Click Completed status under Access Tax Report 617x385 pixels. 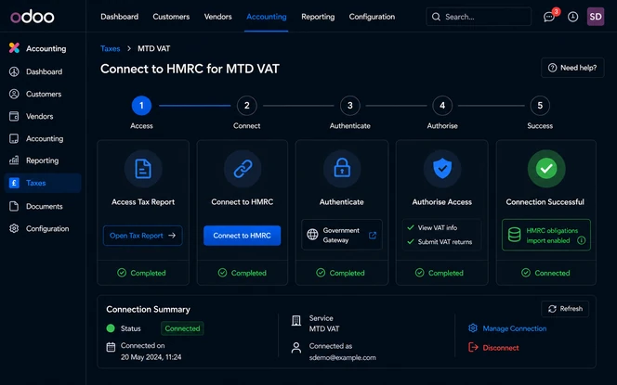[x=141, y=273]
